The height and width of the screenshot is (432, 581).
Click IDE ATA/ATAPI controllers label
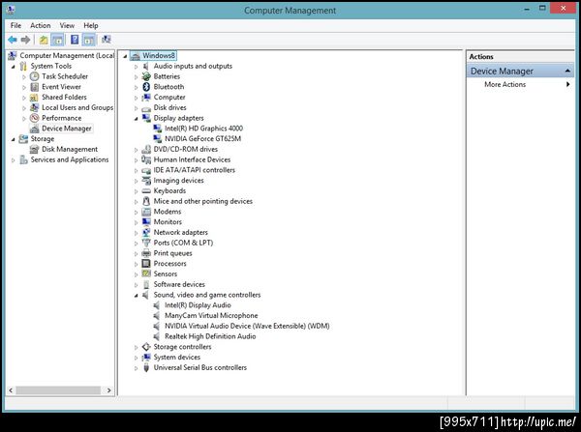click(195, 170)
